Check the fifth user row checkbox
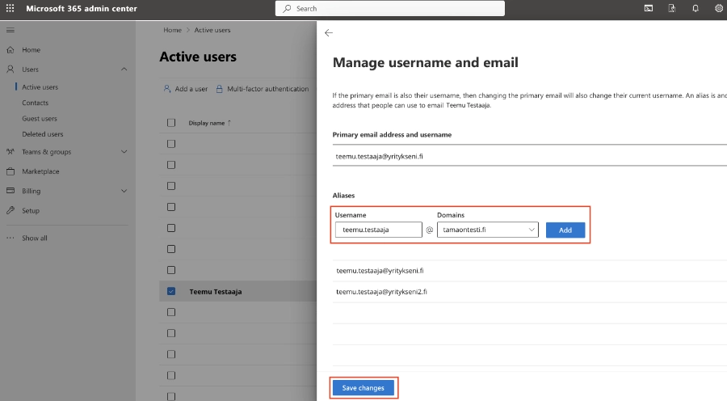Screen dimensions: 727x401 tap(171, 228)
